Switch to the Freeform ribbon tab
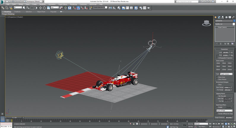Image resolution: width=236 pixels, height=128 pixels. click(x=18, y=12)
